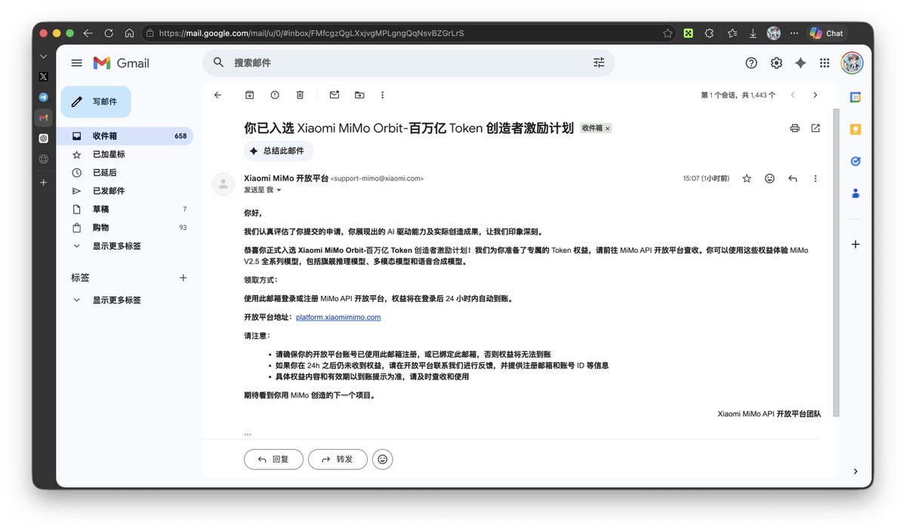Open platform.xiaomimimo.com link
The height and width of the screenshot is (532, 906).
[x=338, y=318]
